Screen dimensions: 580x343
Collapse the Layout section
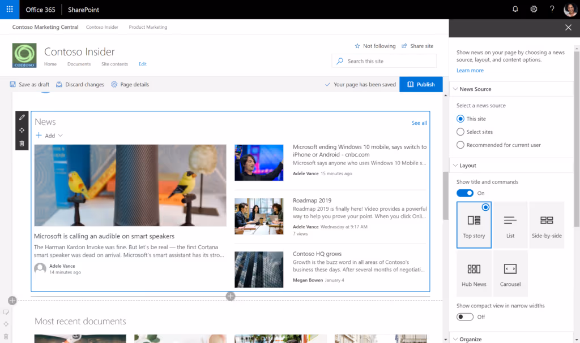(x=464, y=166)
